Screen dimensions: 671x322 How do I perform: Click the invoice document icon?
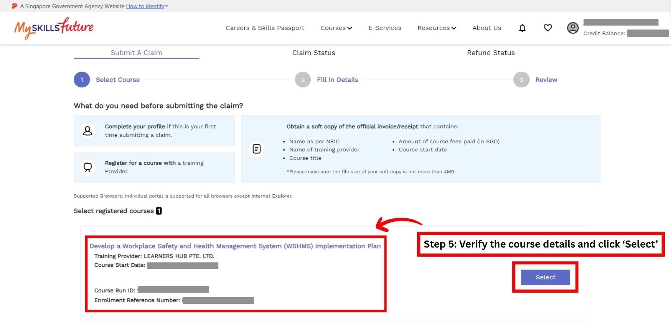(257, 149)
